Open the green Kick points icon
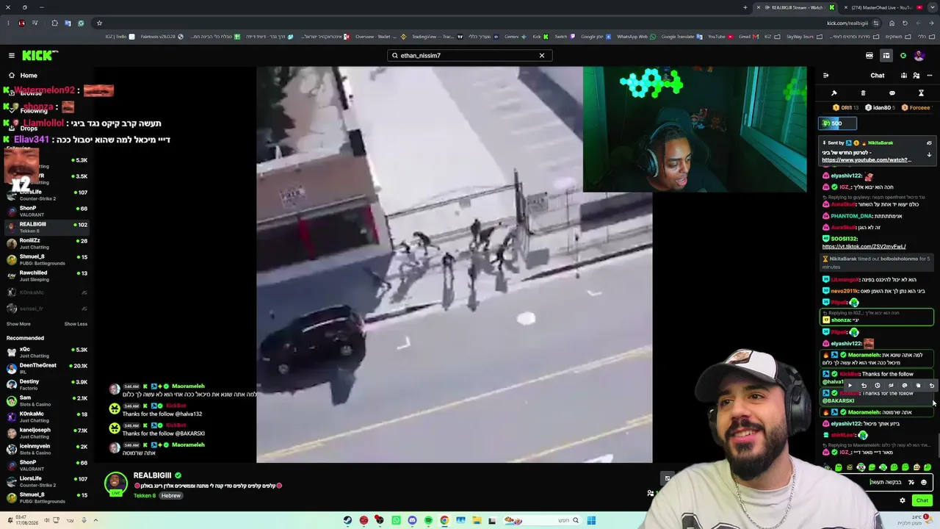Screen dimensions: 940x529 [x=903, y=55]
